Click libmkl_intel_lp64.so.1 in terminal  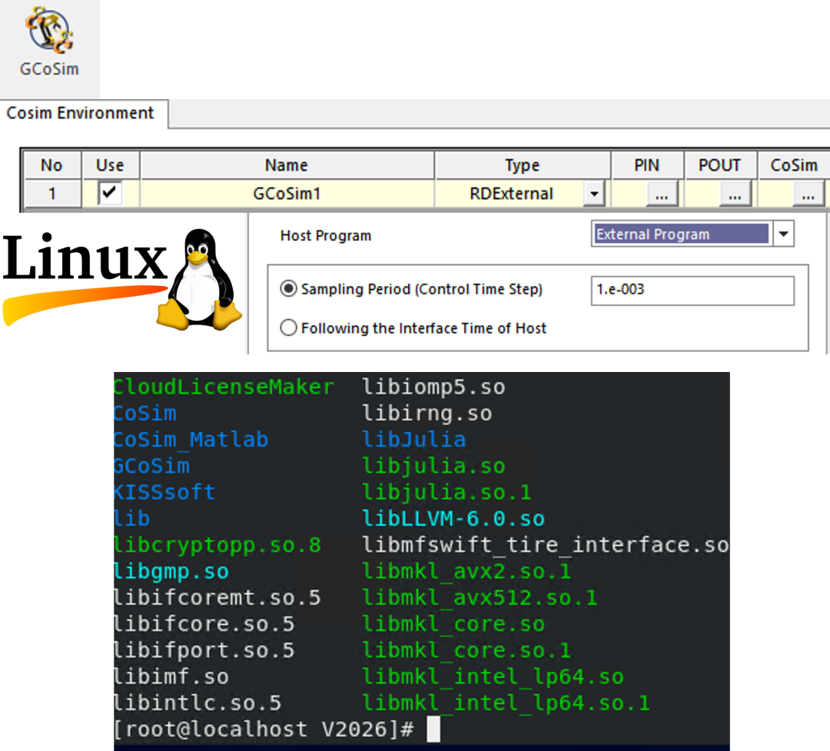click(506, 703)
